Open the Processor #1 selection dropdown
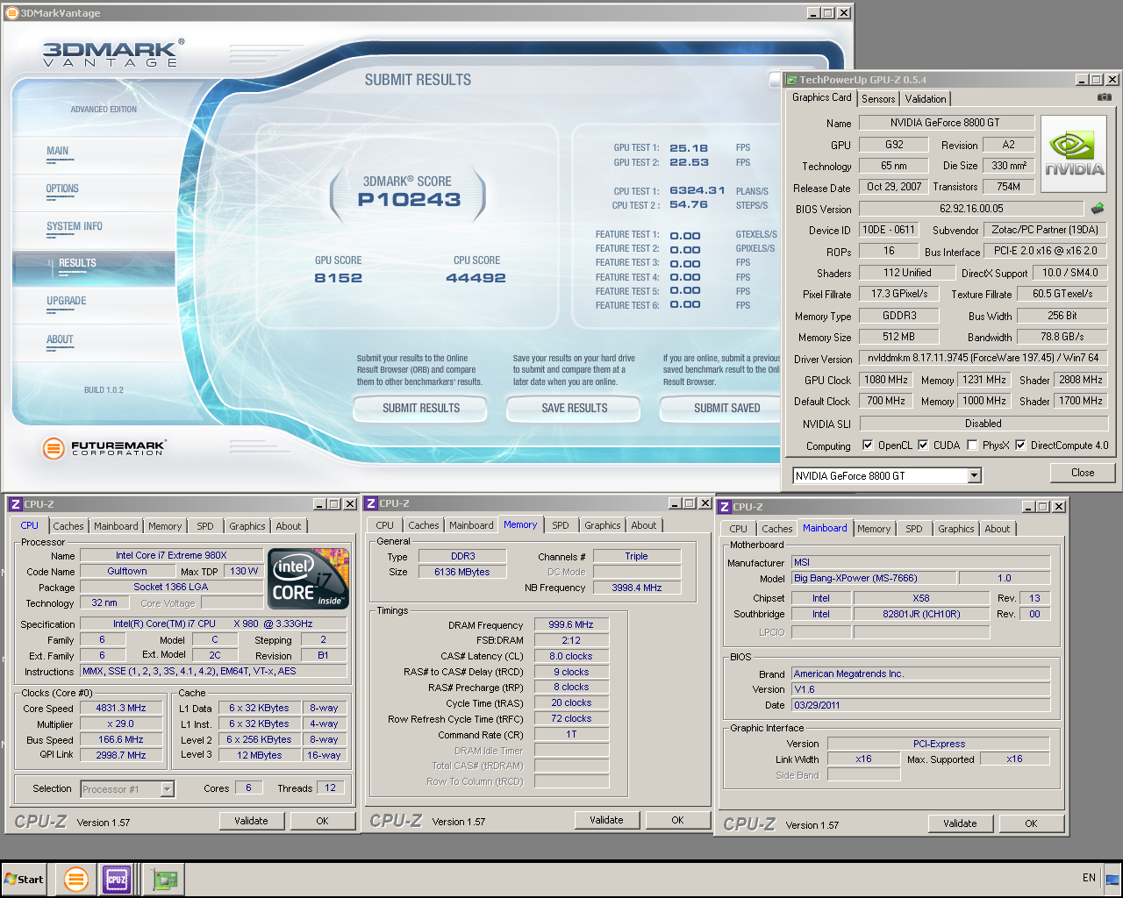 coord(167,789)
